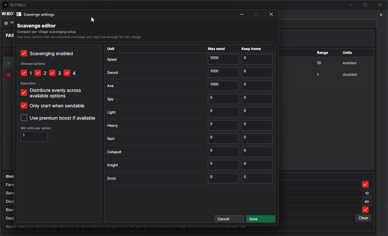Click the Ram Keep home field
Image resolution: width=388 pixels, height=236 pixels.
257,139
